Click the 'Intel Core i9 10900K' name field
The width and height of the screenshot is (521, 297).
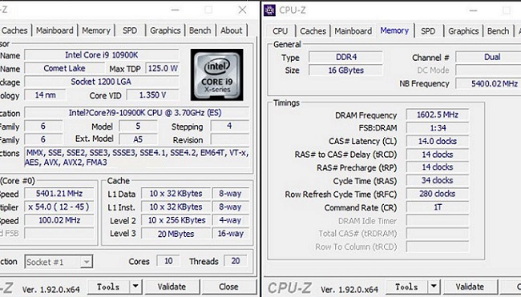tap(101, 55)
